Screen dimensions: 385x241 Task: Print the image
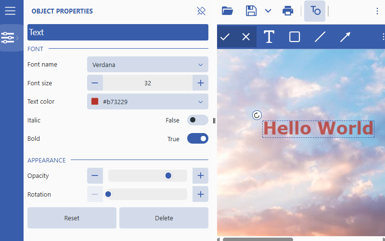pos(288,11)
